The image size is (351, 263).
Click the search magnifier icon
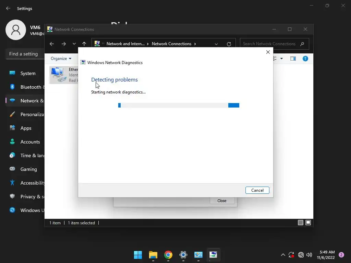[302, 44]
